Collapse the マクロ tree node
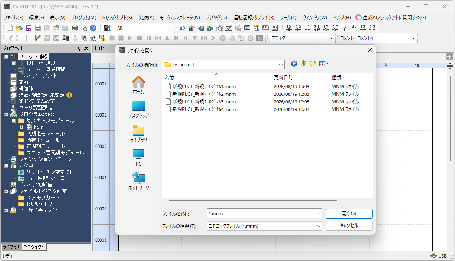Viewport: 455px width, 261px height. (x=6, y=166)
